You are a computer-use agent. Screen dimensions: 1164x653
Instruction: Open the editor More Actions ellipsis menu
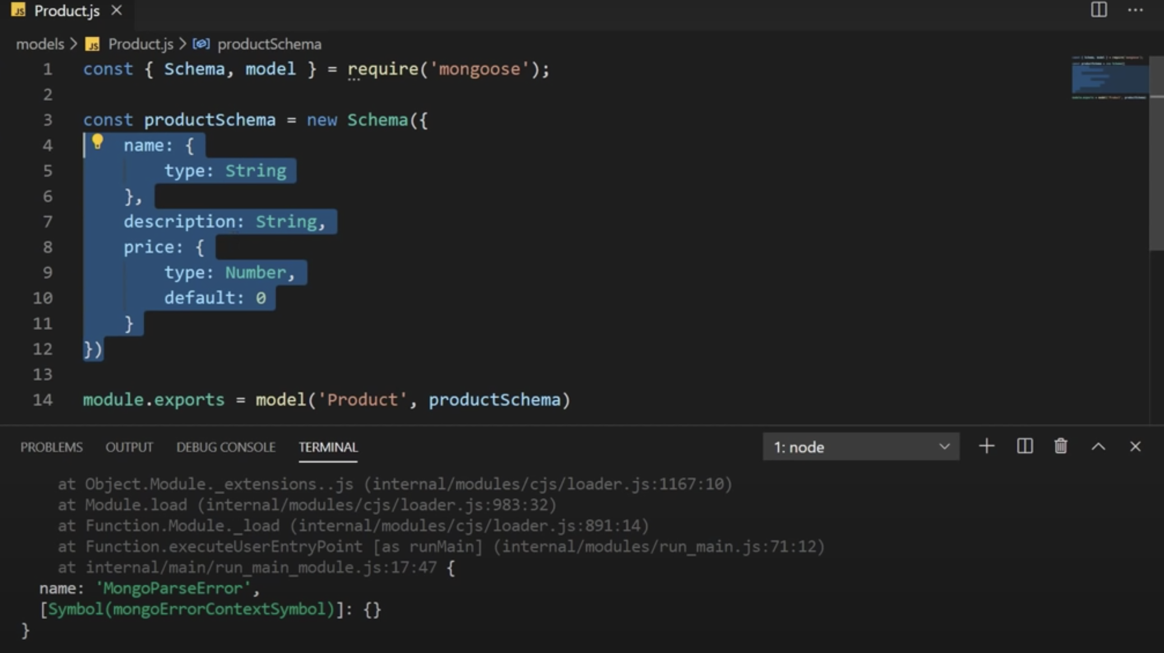1135,10
